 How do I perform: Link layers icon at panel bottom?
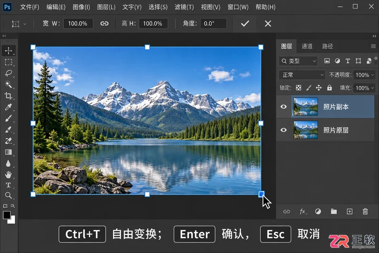[286, 212]
